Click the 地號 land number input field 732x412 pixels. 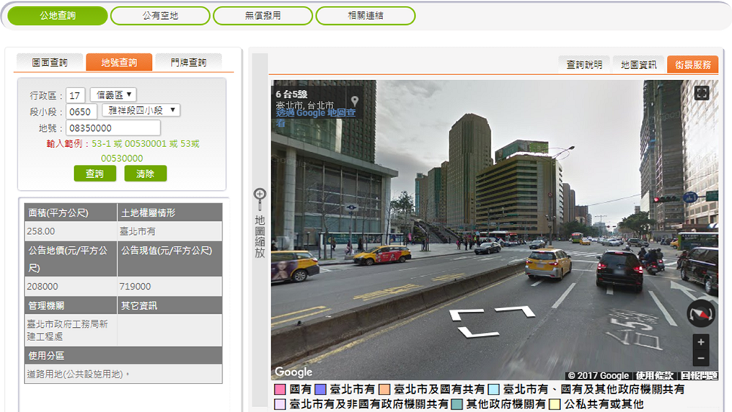coord(112,128)
